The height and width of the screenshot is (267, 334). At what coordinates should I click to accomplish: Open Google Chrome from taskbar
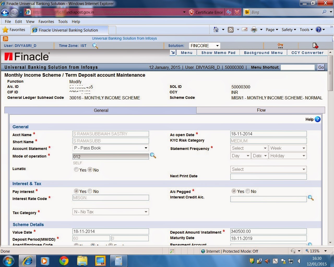[64, 261]
